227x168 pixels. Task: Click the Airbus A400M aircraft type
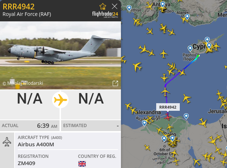pyautogui.click(x=36, y=144)
